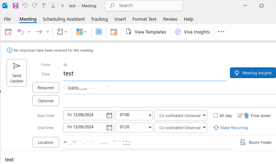
Task: Open the calendar chart polling icon
Action: click(114, 32)
